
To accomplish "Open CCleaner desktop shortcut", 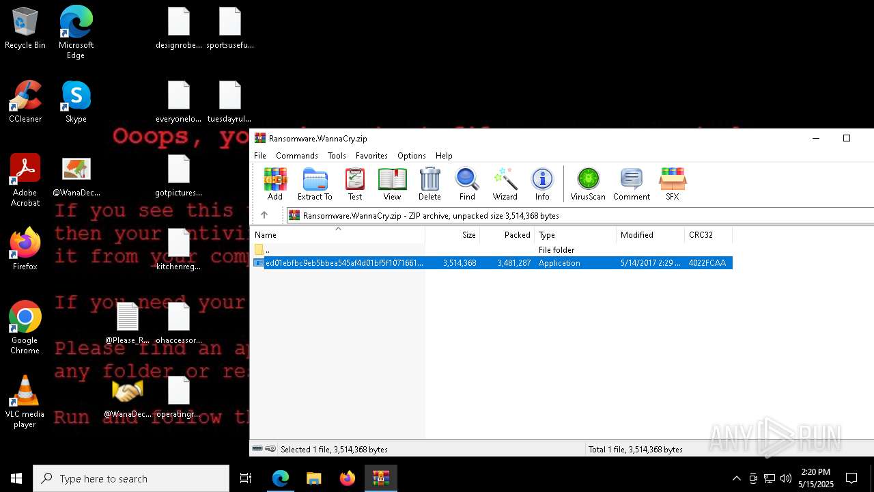I will (25, 102).
